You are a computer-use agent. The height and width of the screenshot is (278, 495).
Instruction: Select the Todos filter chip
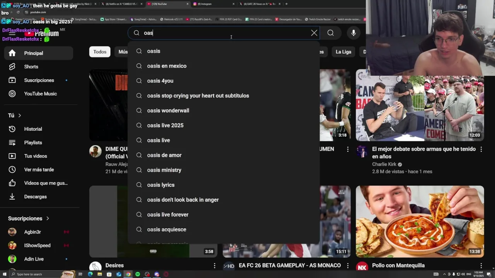click(100, 52)
